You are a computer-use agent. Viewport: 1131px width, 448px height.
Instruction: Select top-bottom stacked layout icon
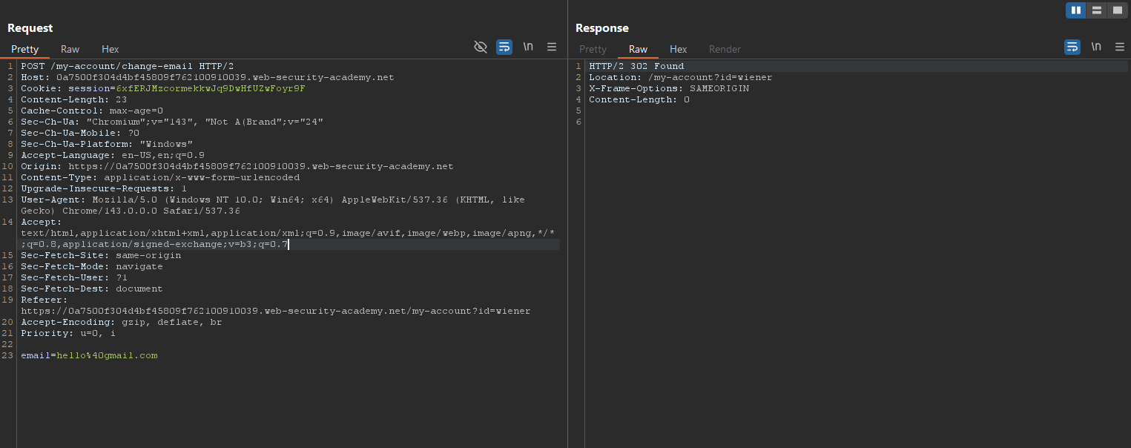[x=1096, y=10]
